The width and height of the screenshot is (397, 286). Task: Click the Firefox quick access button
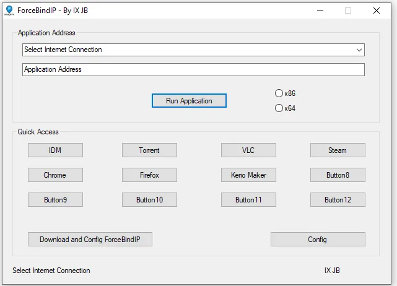[149, 175]
